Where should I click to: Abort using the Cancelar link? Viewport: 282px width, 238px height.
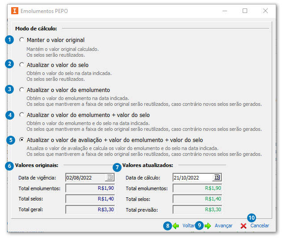[260, 225]
